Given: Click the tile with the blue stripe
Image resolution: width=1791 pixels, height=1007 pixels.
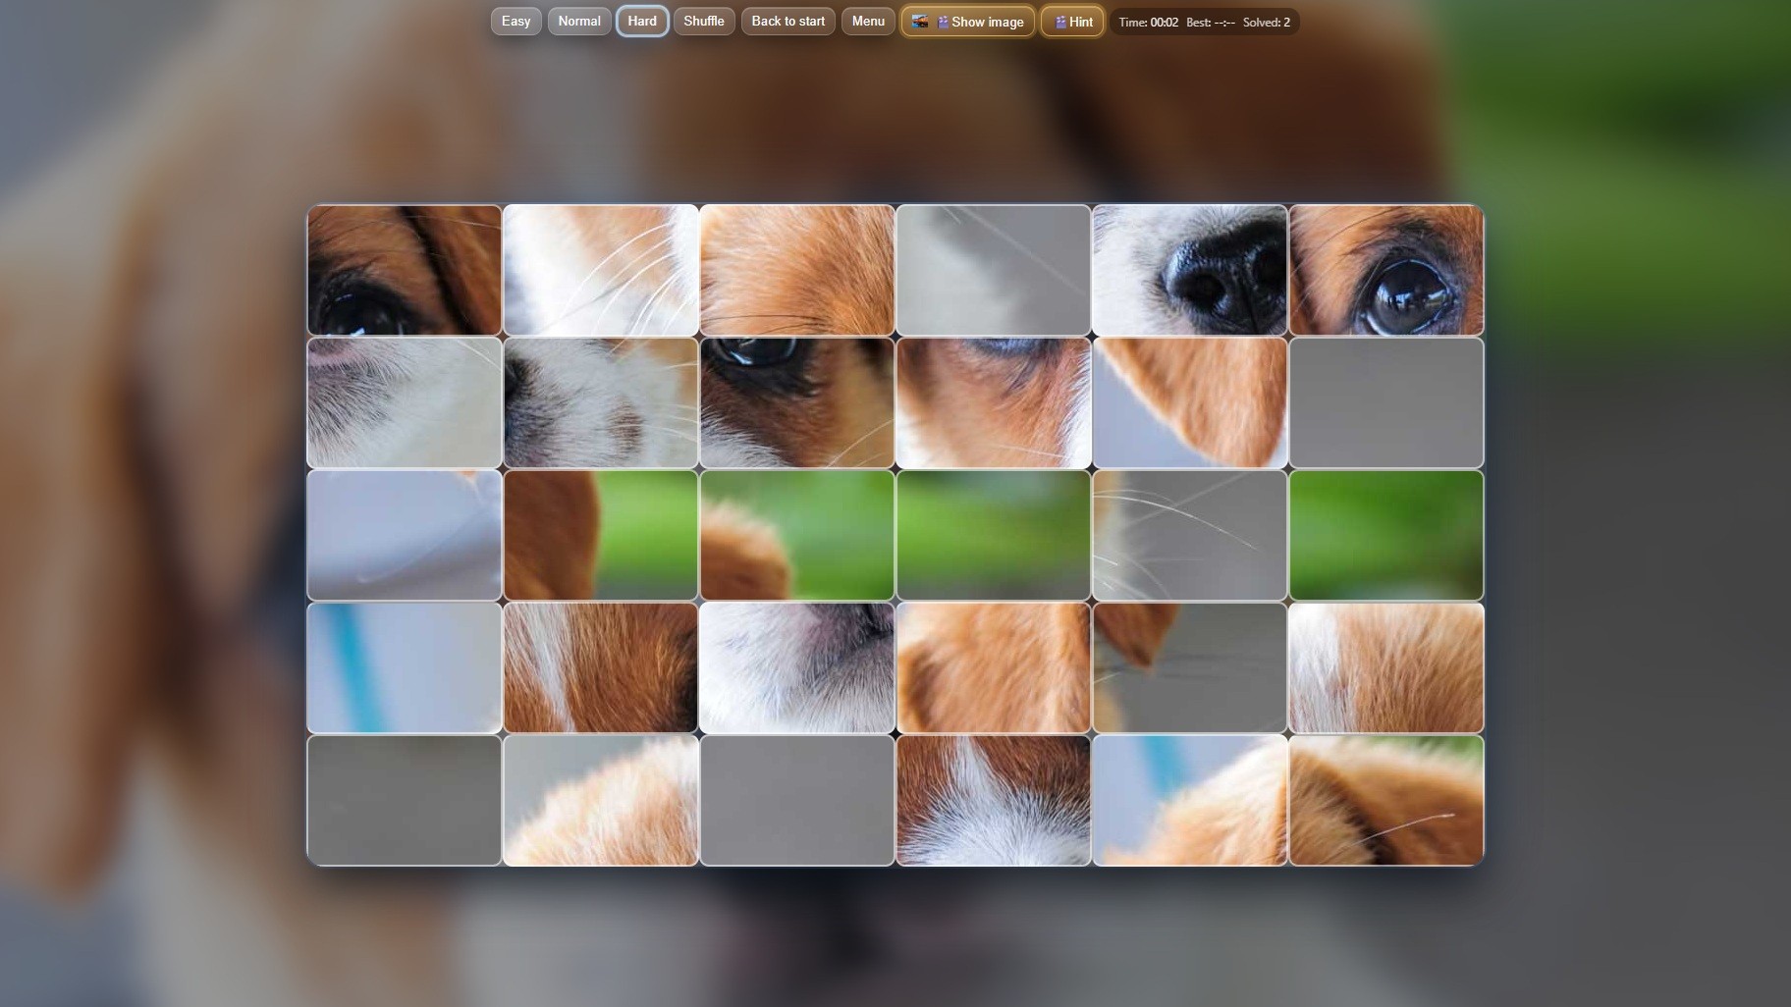Looking at the screenshot, I should coord(404,667).
